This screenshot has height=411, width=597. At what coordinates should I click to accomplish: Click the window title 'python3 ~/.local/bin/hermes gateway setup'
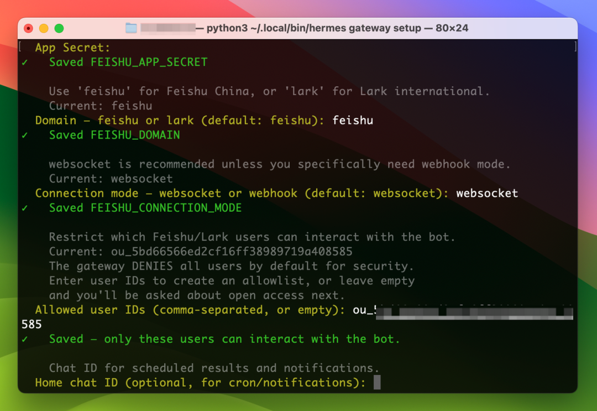pyautogui.click(x=314, y=28)
